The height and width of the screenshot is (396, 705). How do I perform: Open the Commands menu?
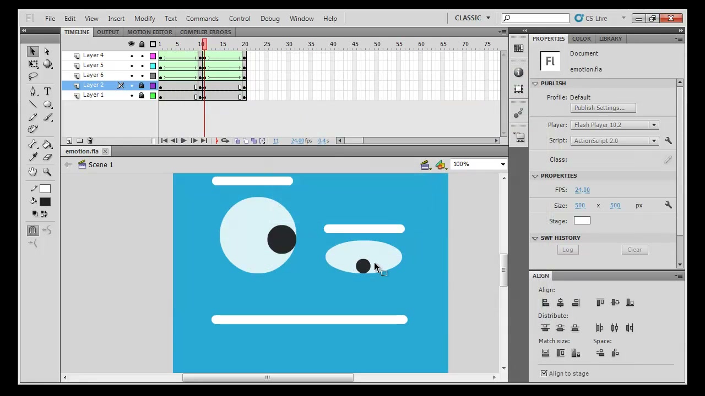point(202,19)
